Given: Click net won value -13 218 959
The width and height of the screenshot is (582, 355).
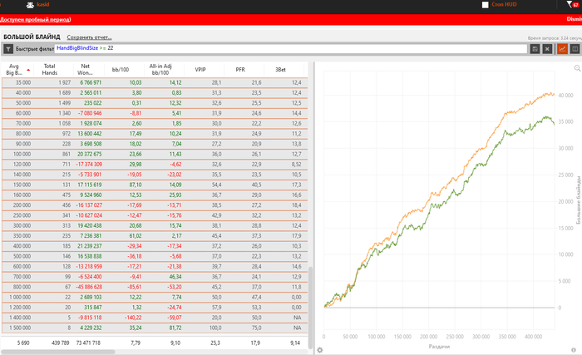Looking at the screenshot, I should point(89,266).
